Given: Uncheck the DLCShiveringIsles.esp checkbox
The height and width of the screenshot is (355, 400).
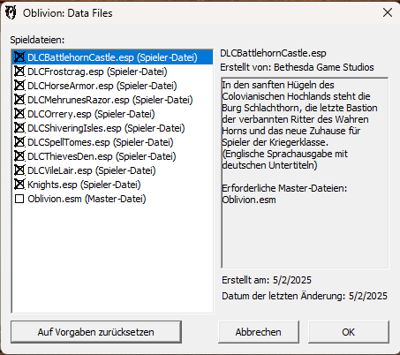Looking at the screenshot, I should click(x=19, y=128).
